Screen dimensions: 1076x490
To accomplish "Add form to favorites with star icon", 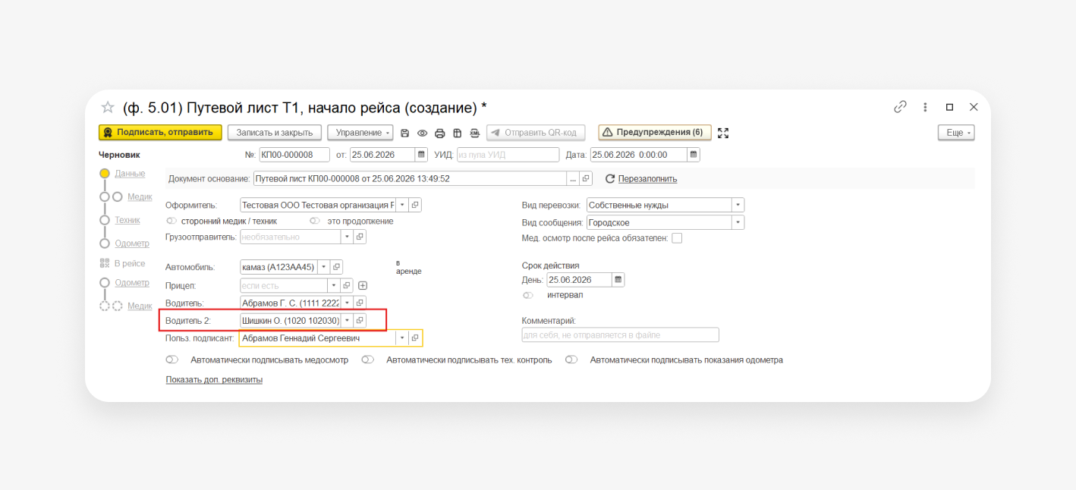I will coord(108,107).
